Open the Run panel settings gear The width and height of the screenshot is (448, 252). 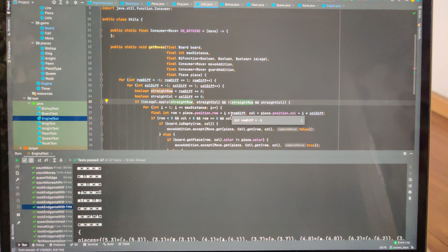tap(405, 154)
